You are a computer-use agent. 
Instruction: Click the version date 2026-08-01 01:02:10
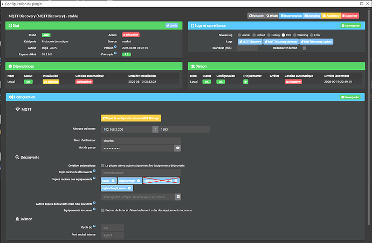135,48
